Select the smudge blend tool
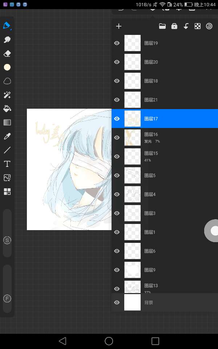218x349 pixels. 7,40
